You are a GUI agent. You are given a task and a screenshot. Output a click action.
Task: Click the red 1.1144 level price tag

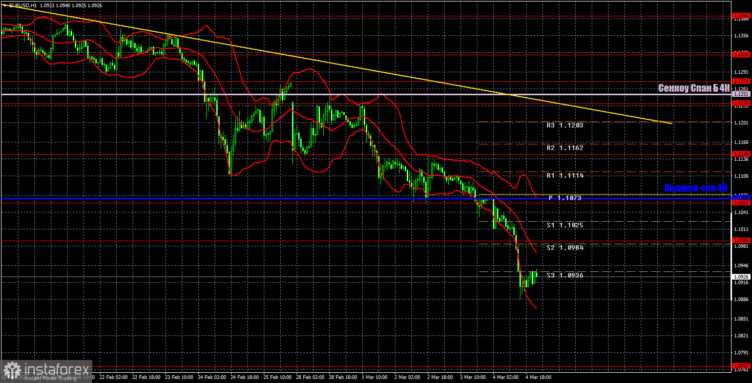click(x=742, y=154)
